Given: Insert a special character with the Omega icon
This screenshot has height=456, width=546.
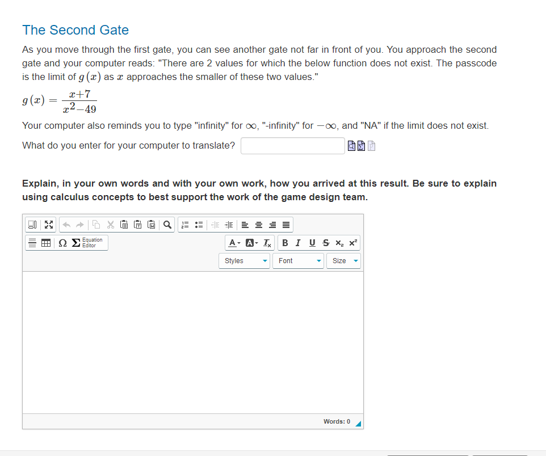Looking at the screenshot, I should coord(62,242).
